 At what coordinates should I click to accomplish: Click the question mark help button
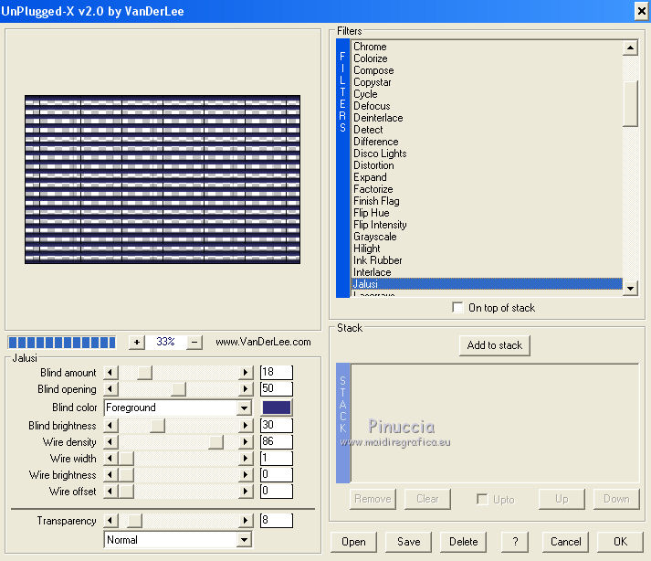pos(515,542)
